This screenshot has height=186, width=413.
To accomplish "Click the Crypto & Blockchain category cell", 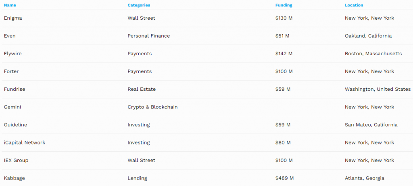I will [x=152, y=107].
